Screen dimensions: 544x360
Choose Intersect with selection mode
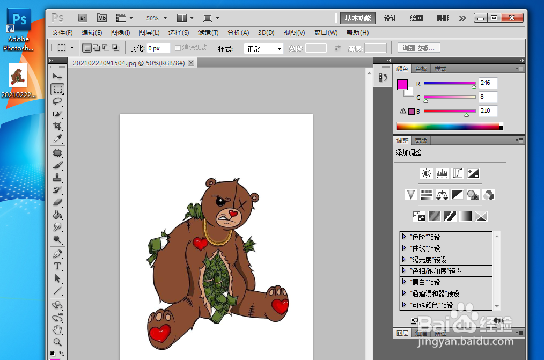[x=115, y=48]
